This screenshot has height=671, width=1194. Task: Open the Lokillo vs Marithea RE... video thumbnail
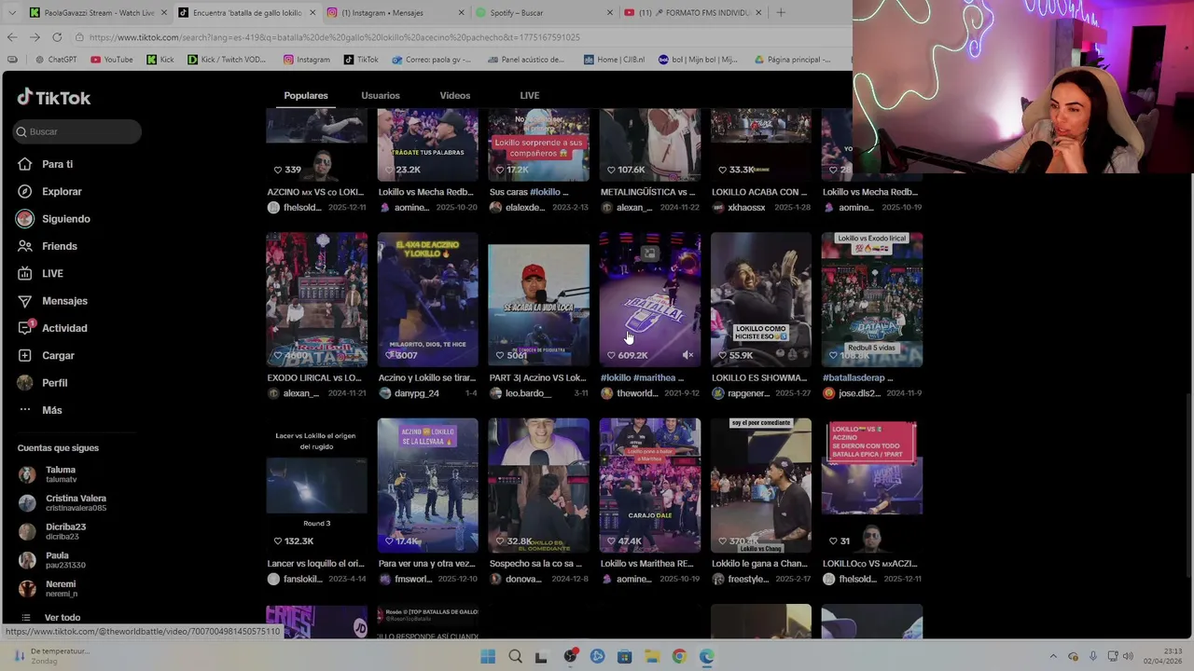coord(649,485)
